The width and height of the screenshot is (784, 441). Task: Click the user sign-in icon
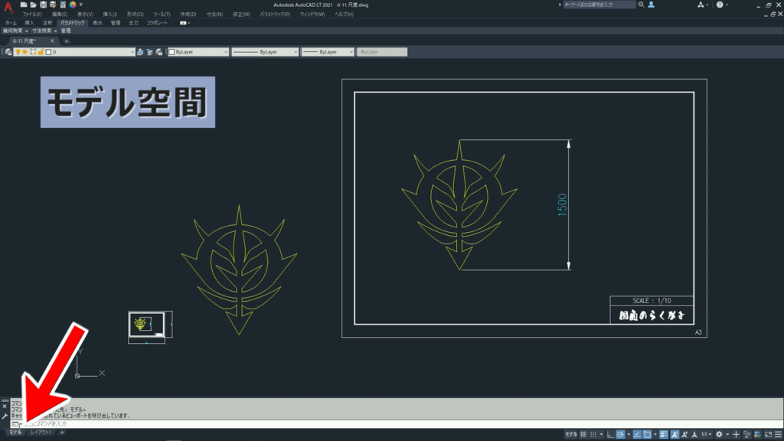[651, 5]
